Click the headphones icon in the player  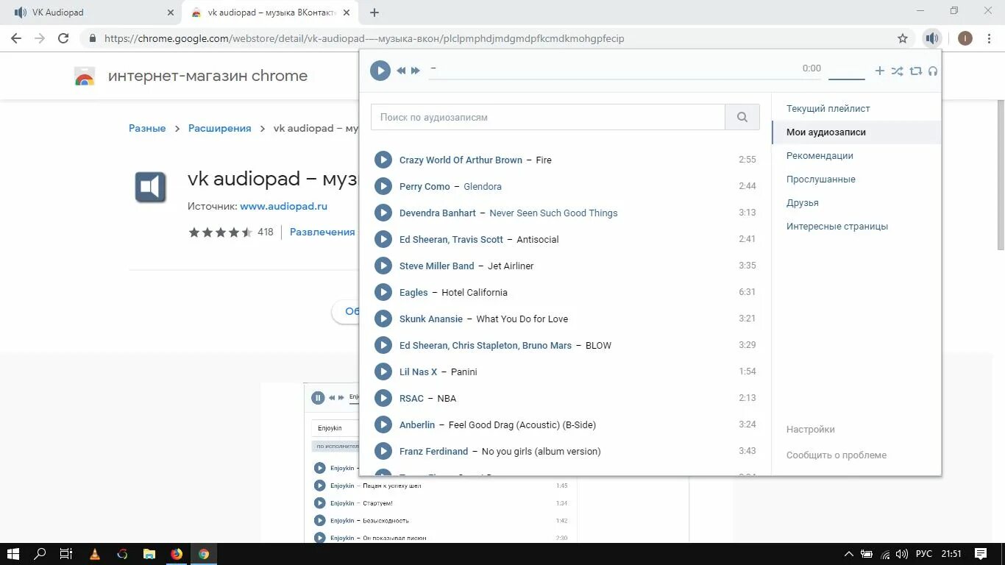(933, 71)
